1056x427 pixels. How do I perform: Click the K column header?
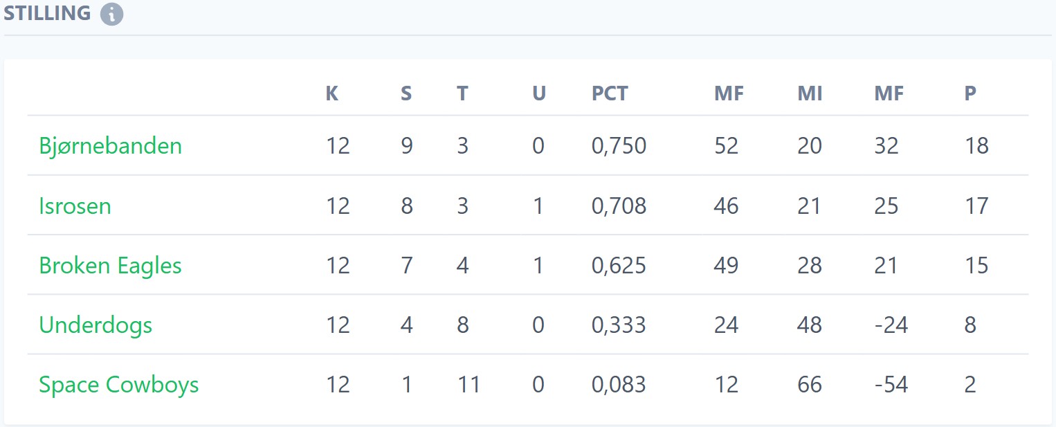coord(332,93)
